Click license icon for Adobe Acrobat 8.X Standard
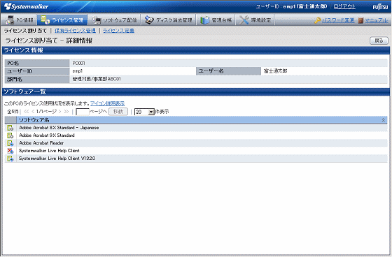Screen dimensions: 392x257 pos(10,128)
